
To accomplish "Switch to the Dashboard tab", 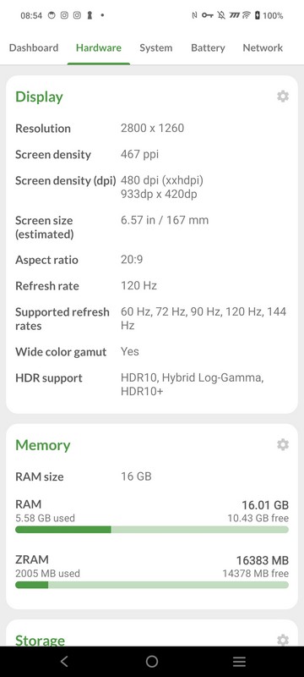I will 34,48.
